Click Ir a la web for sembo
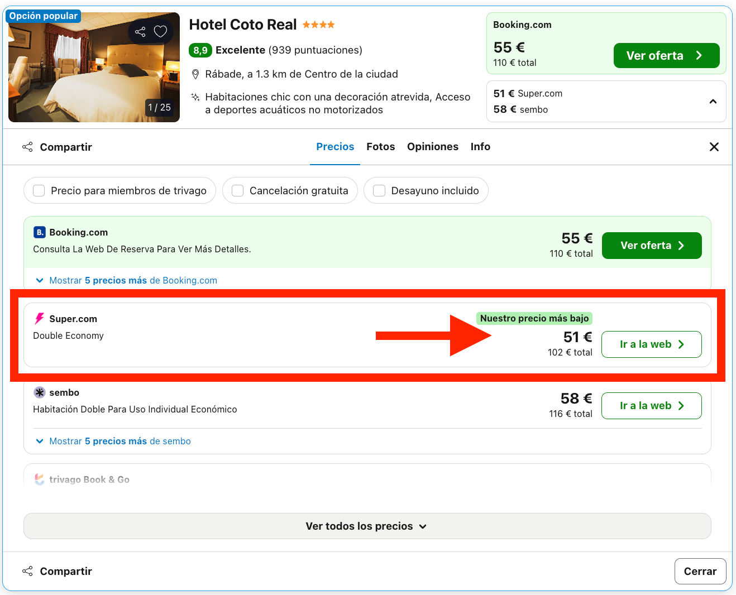The image size is (736, 595). click(x=652, y=406)
